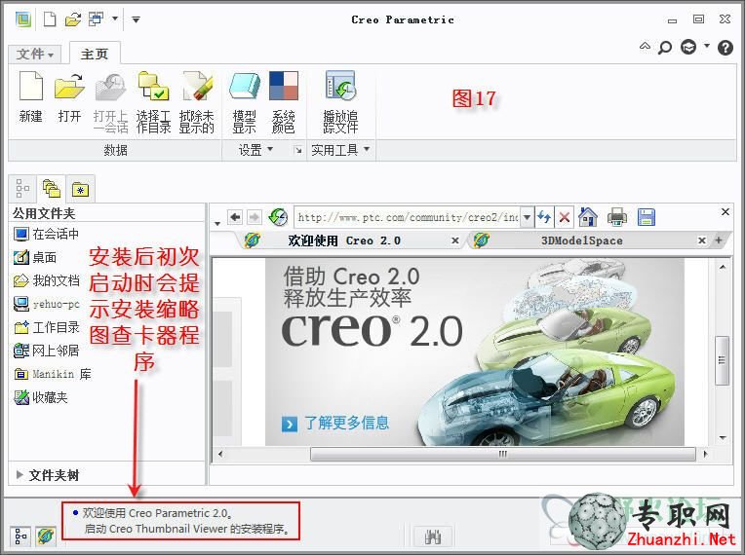Select yehuo-pc computer entry
The height and width of the screenshot is (555, 745).
(x=46, y=304)
